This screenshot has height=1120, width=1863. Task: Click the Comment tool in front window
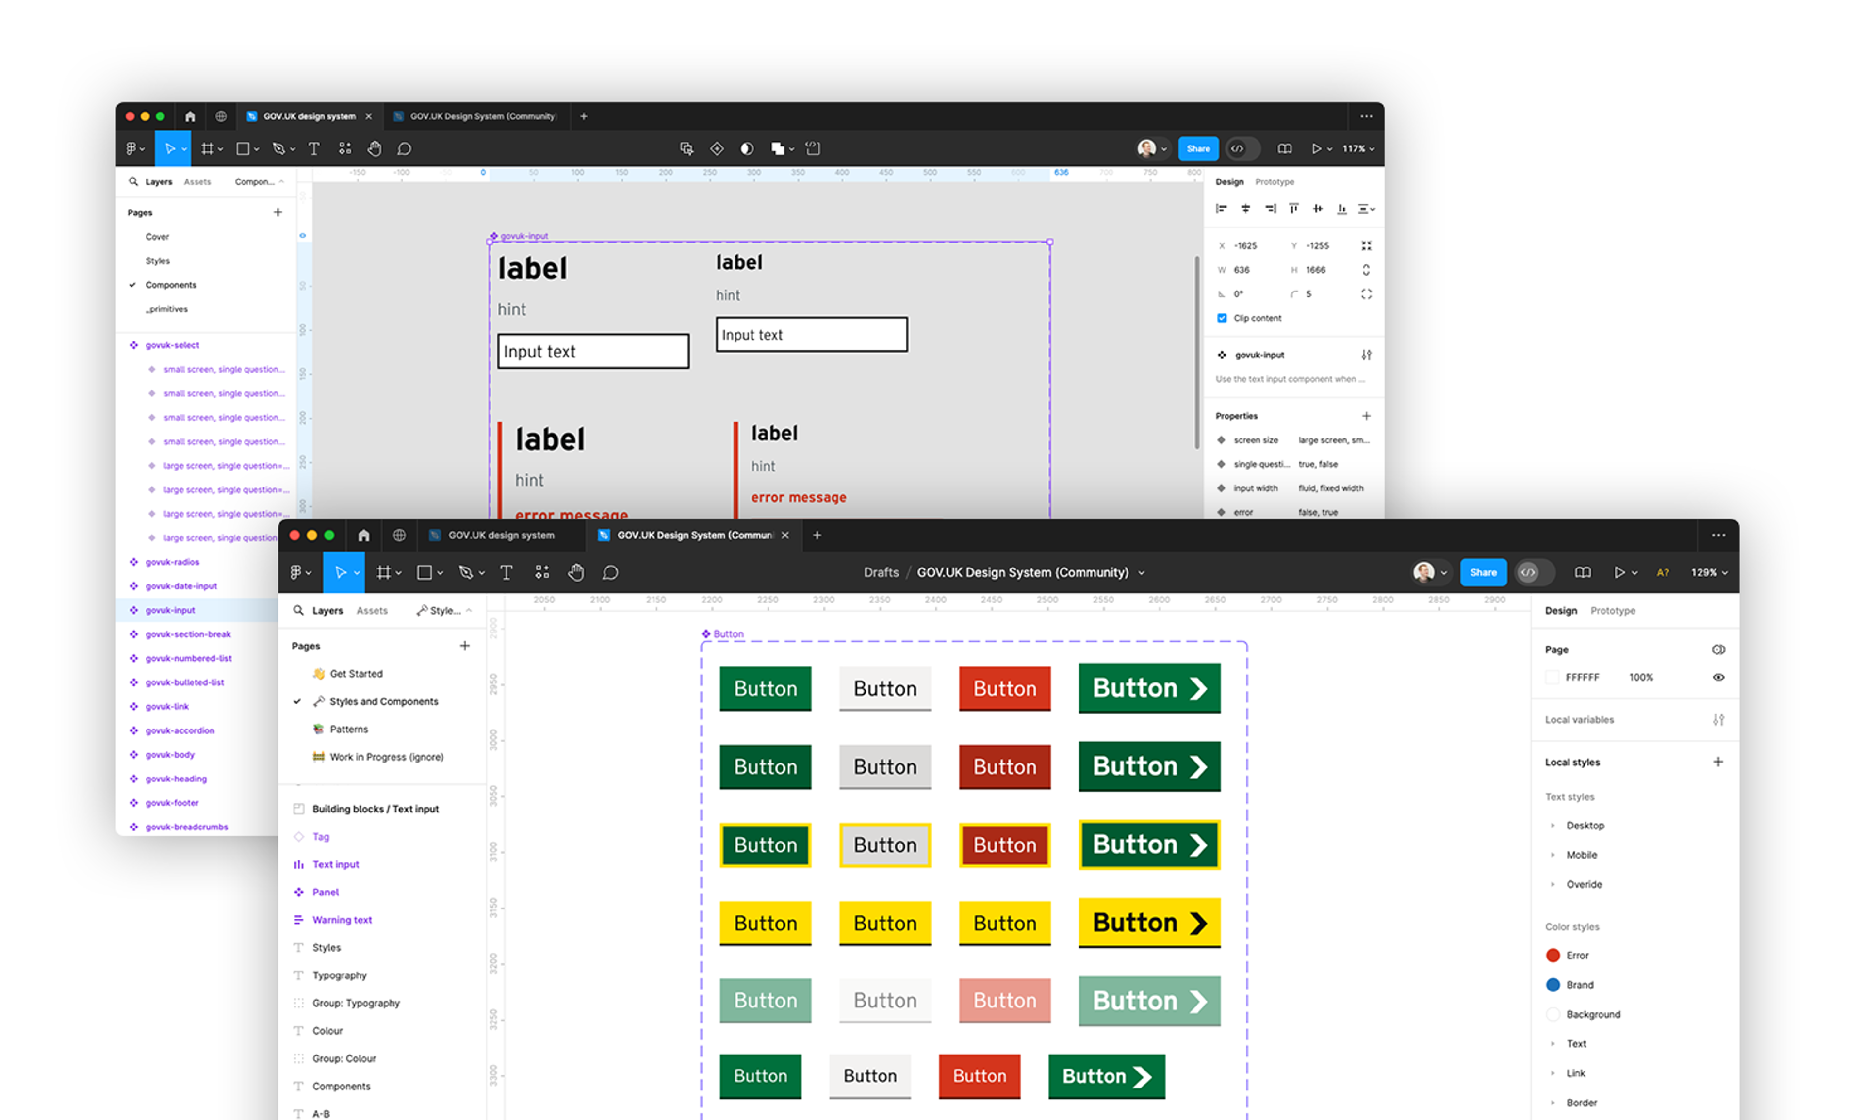pos(610,573)
